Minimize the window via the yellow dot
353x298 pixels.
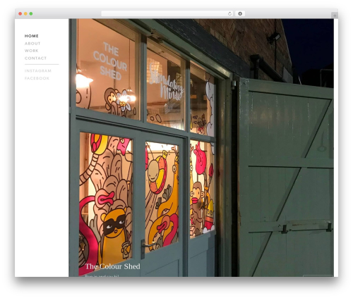point(25,14)
